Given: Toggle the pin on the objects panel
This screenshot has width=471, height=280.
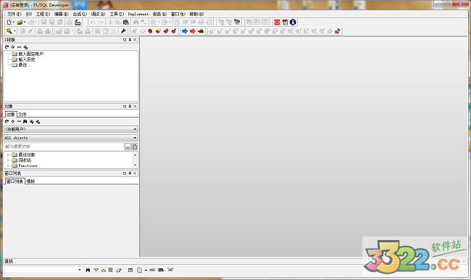Looking at the screenshot, I should (x=130, y=107).
